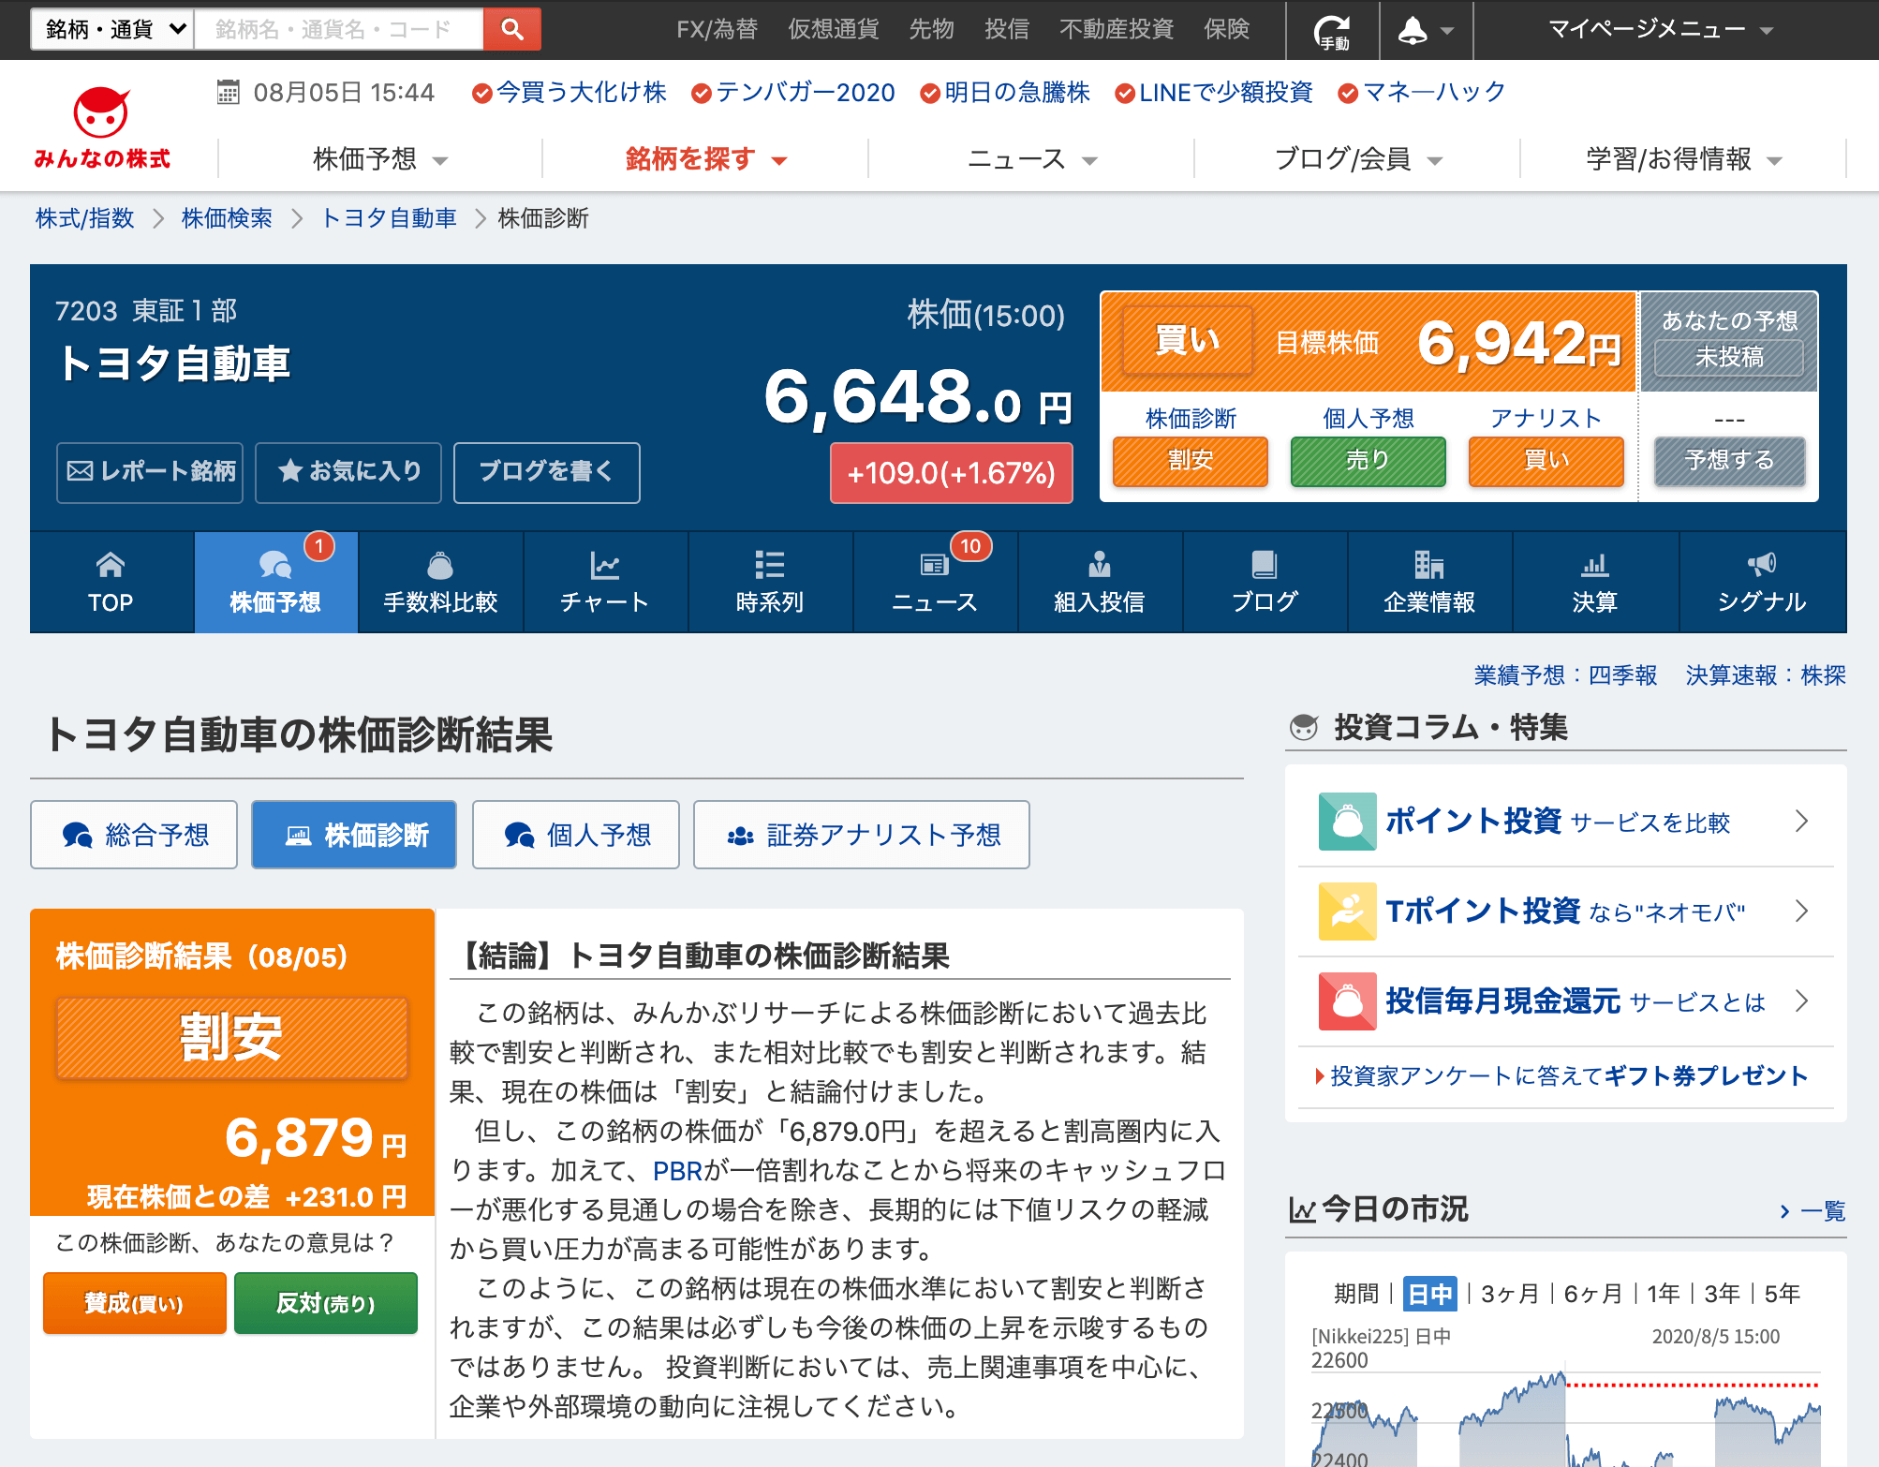Expand the マイページメニュー dropdown
This screenshot has width=1879, height=1467.
pos(1660,29)
